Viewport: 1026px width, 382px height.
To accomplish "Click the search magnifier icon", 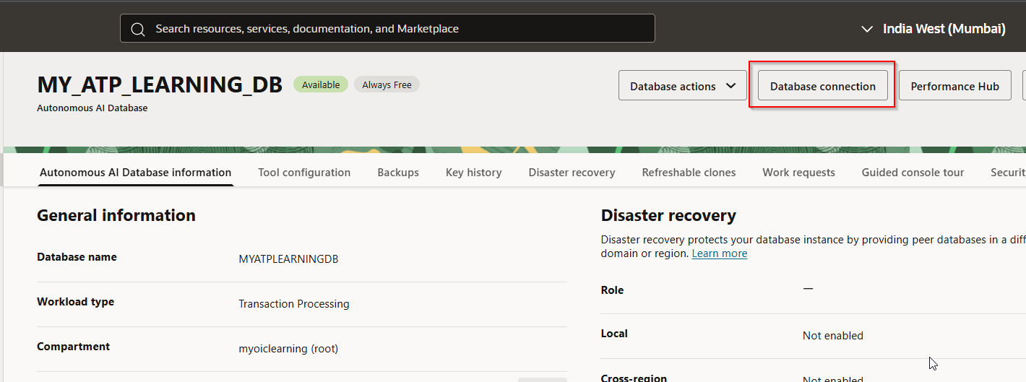I will [138, 29].
